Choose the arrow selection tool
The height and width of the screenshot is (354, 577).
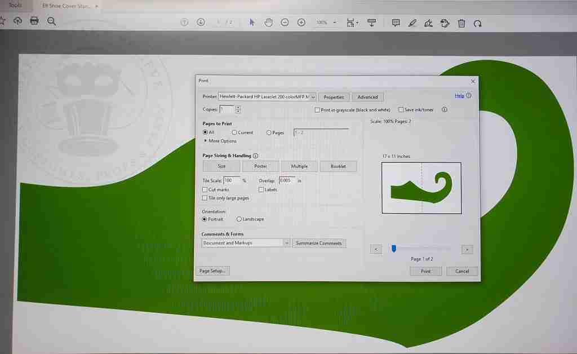pos(252,23)
